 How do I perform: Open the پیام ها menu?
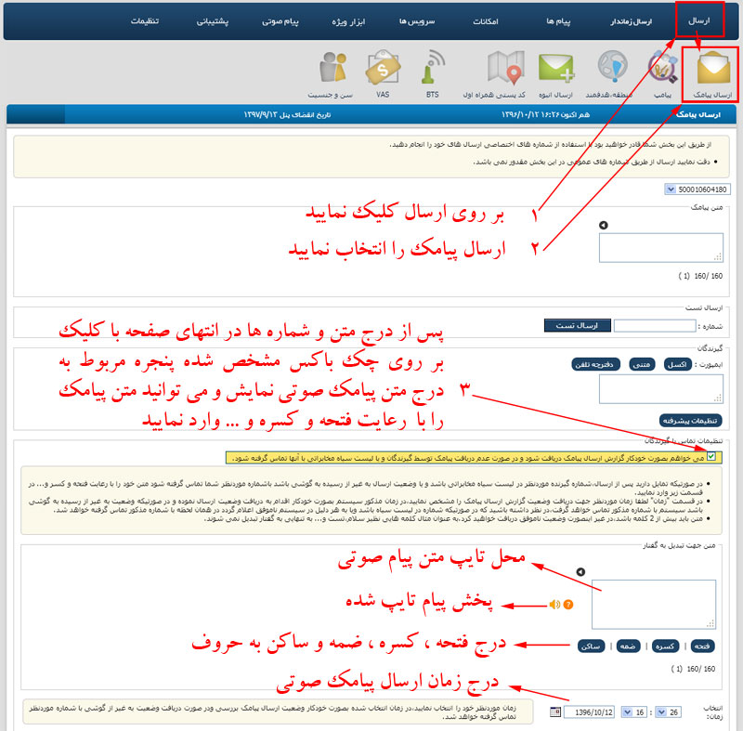pyautogui.click(x=558, y=21)
